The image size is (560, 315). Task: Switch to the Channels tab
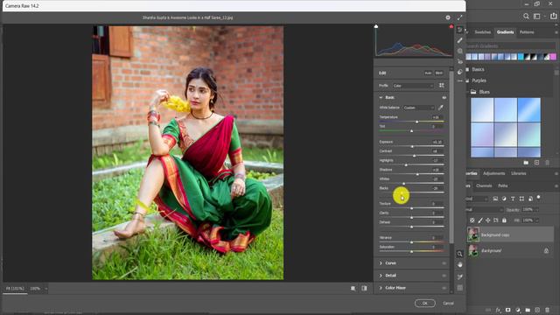[484, 185]
